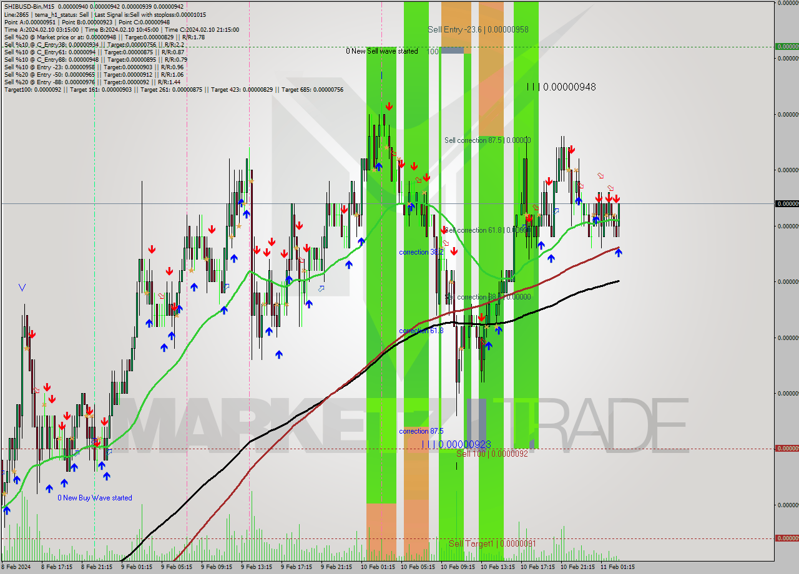Click the 'Sell correction 87.5' label
799x574 pixels.
click(488, 140)
